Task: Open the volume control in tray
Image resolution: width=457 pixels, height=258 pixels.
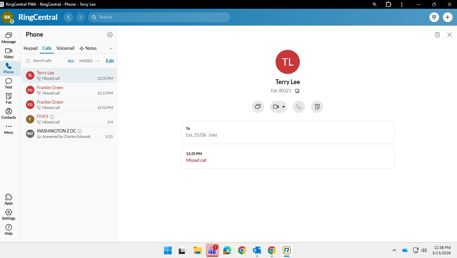Action: click(424, 250)
